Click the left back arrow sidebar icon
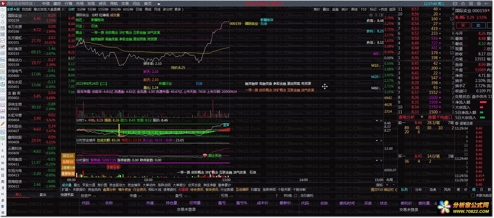 [3, 9]
